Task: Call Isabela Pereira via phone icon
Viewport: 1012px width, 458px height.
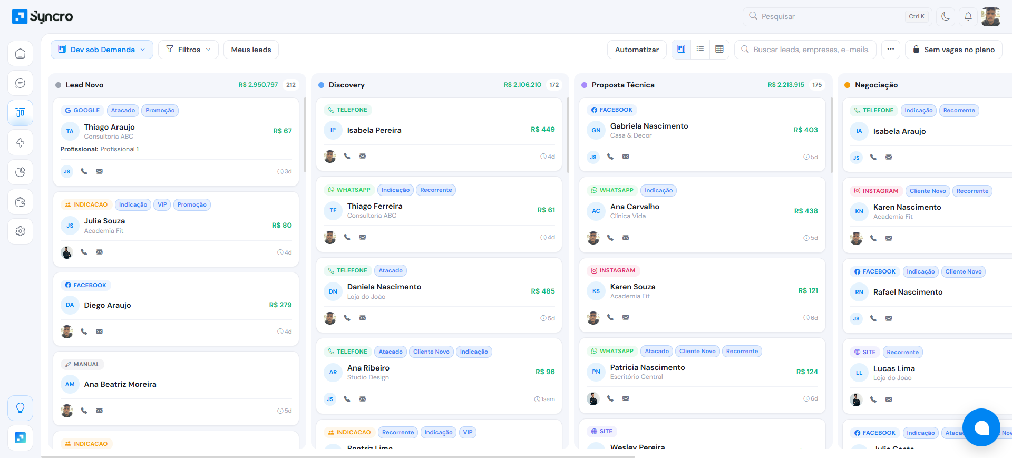Action: pos(347,156)
